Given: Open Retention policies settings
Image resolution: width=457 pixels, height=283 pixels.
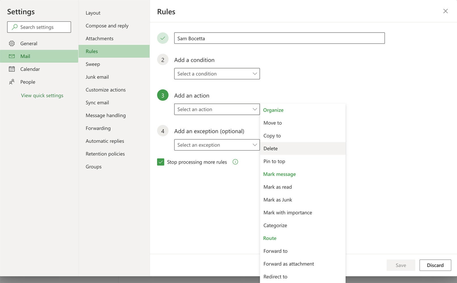Looking at the screenshot, I should point(114,154).
